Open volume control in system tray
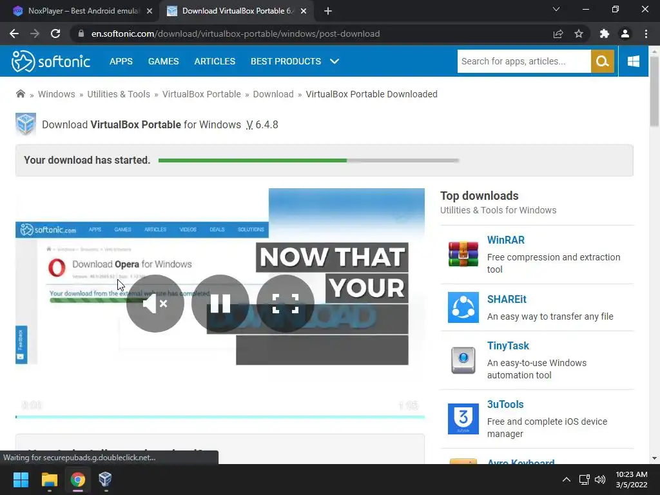The image size is (660, 495). point(600,480)
